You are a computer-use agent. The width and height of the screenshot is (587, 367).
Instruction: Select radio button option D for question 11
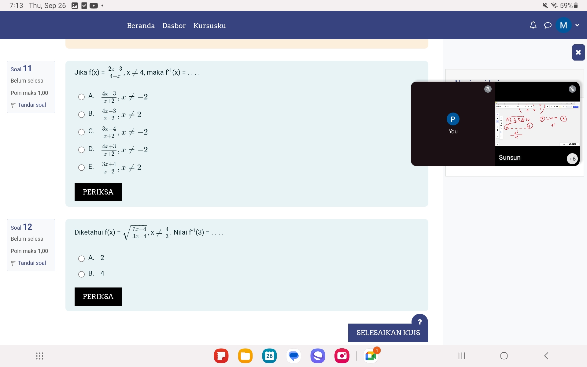click(81, 150)
